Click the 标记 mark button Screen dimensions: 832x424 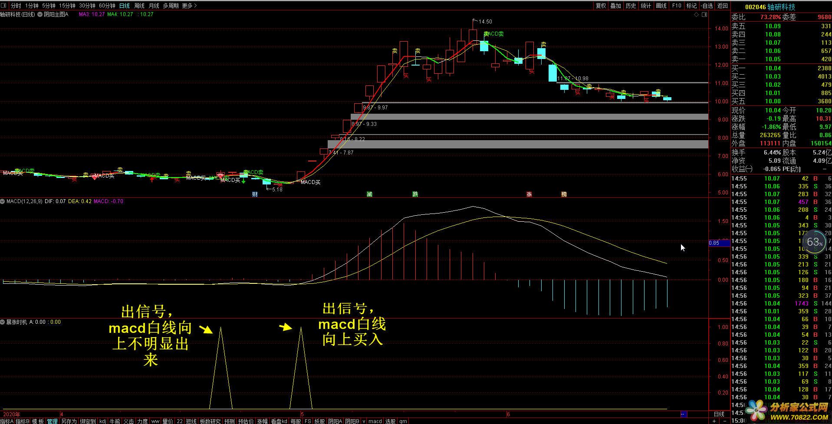(x=692, y=6)
